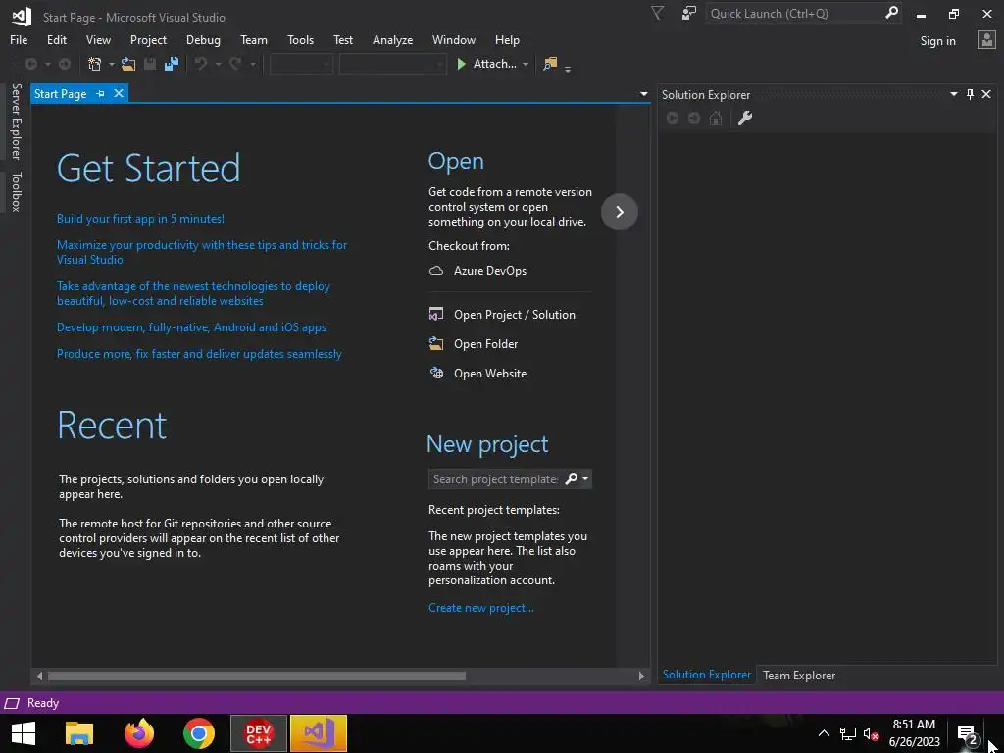Open the File menu
Viewport: 1004px width, 753px height.
(19, 39)
